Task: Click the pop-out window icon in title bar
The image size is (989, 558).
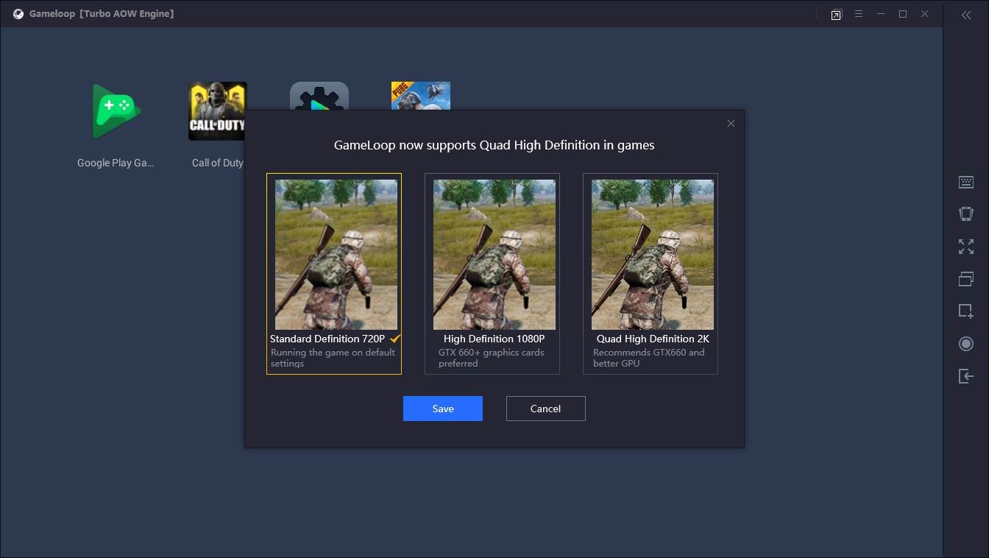Action: [x=836, y=15]
